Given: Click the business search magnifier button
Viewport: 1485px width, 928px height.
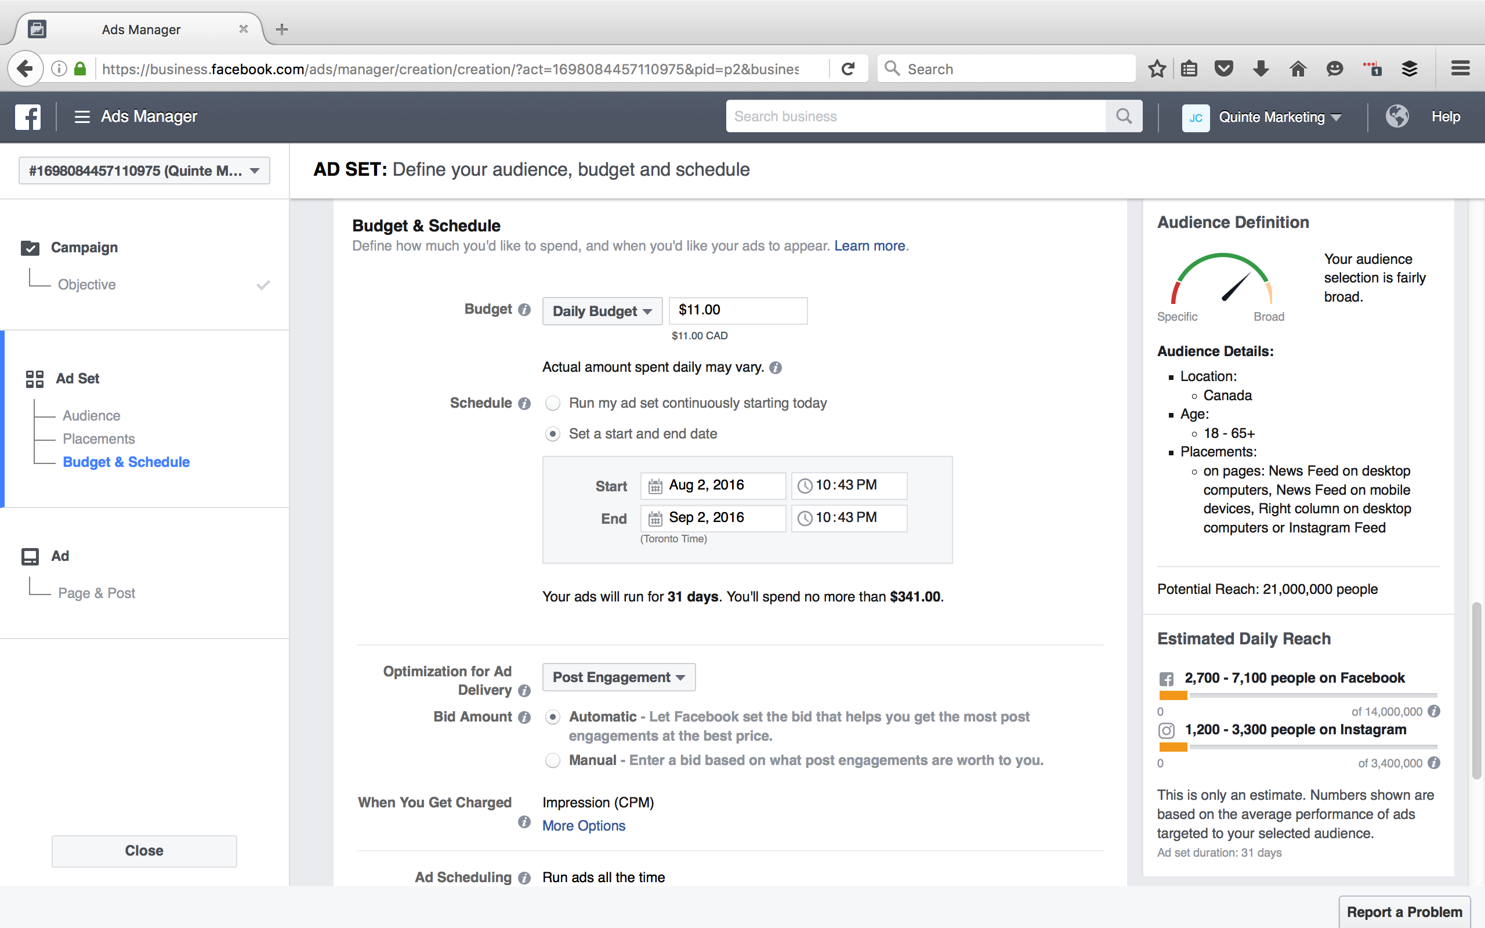Looking at the screenshot, I should 1123,116.
